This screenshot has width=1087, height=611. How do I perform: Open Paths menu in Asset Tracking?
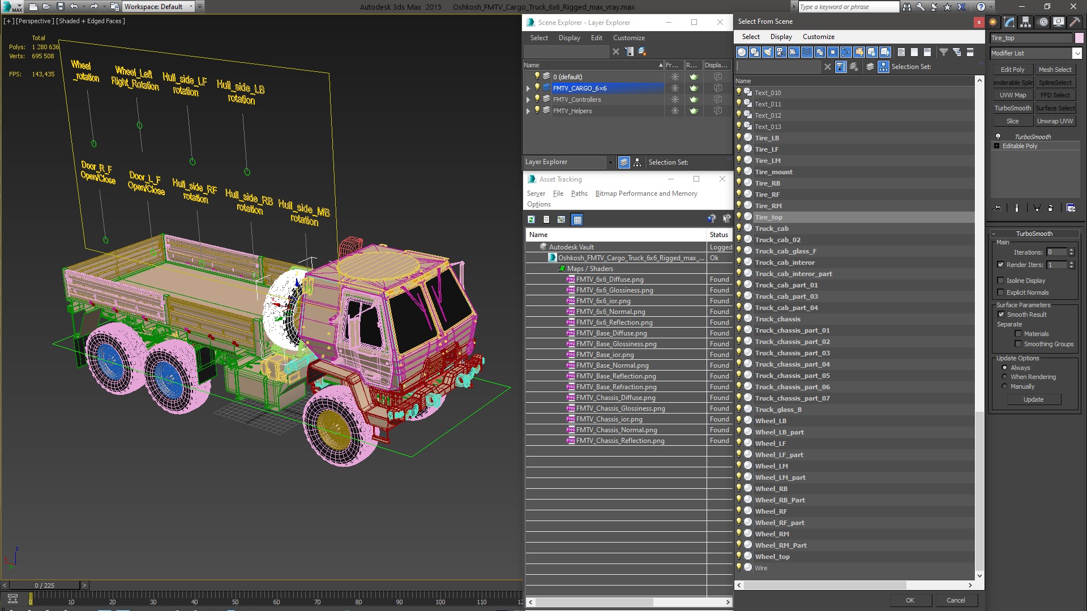tap(579, 193)
